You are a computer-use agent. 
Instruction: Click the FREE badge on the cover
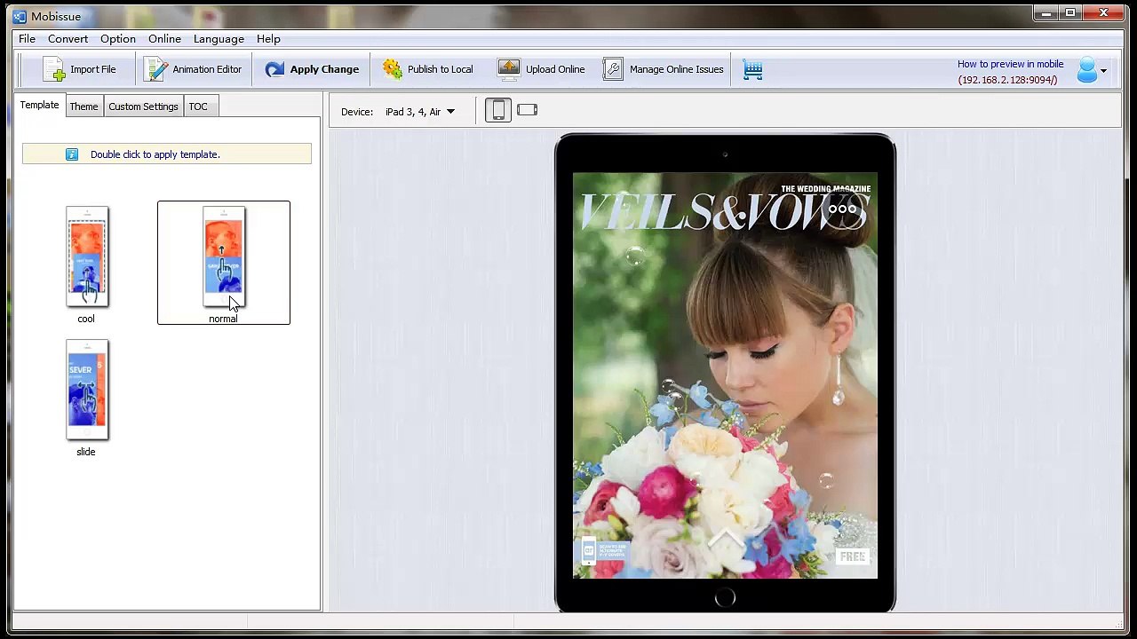853,556
